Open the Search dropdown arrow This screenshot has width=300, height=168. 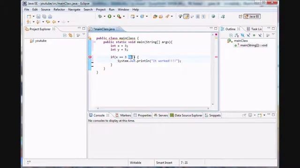172,17
